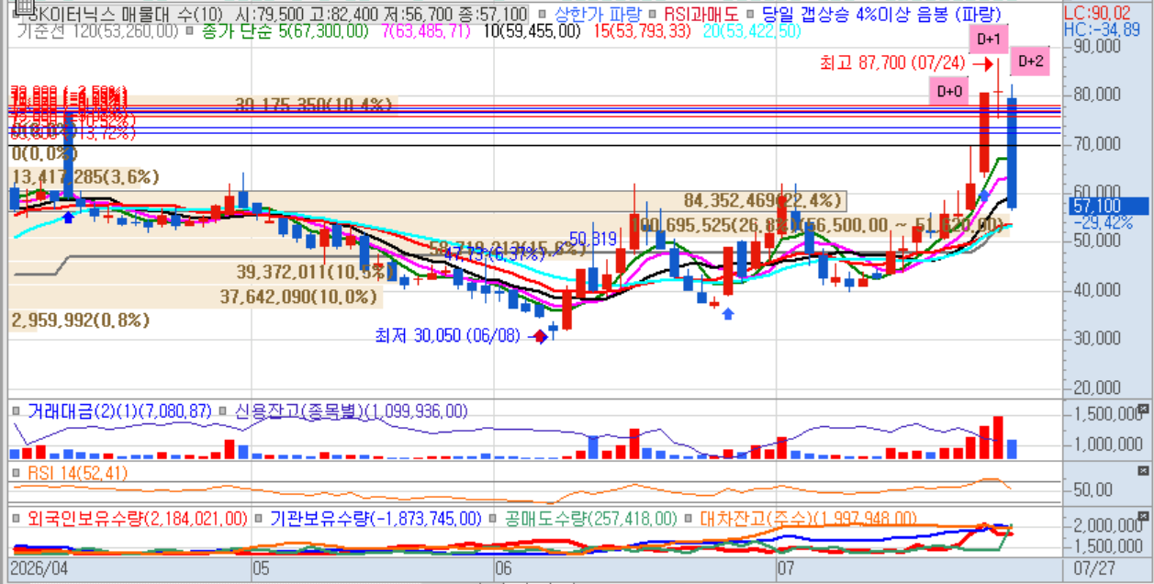Close the 거래대금 volume sub-panel
This screenshot has height=584, width=1154.
tap(1143, 409)
